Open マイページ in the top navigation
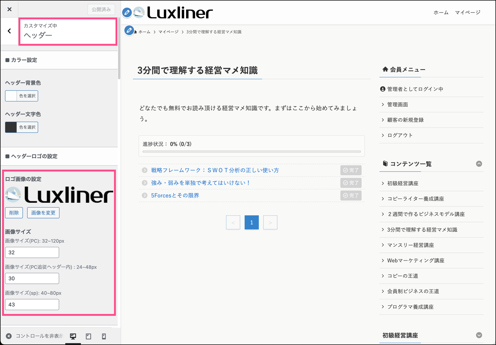 click(x=467, y=12)
